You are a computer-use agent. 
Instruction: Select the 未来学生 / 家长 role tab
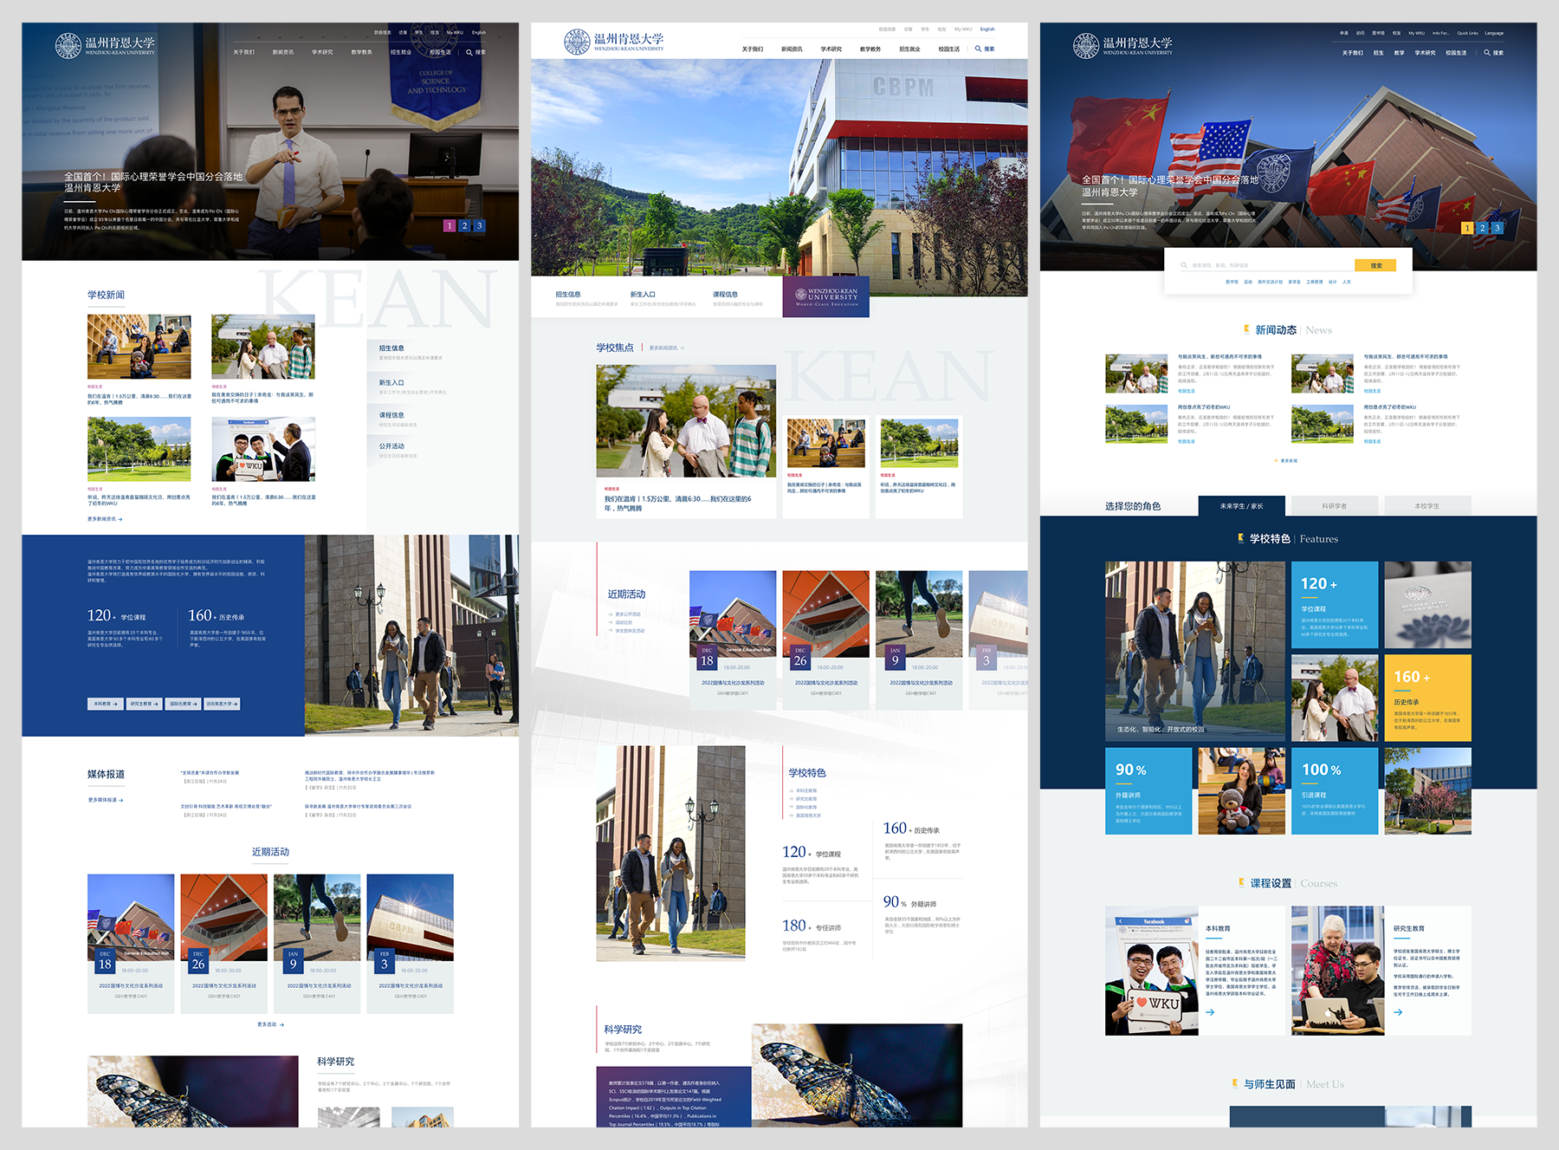pos(1241,506)
